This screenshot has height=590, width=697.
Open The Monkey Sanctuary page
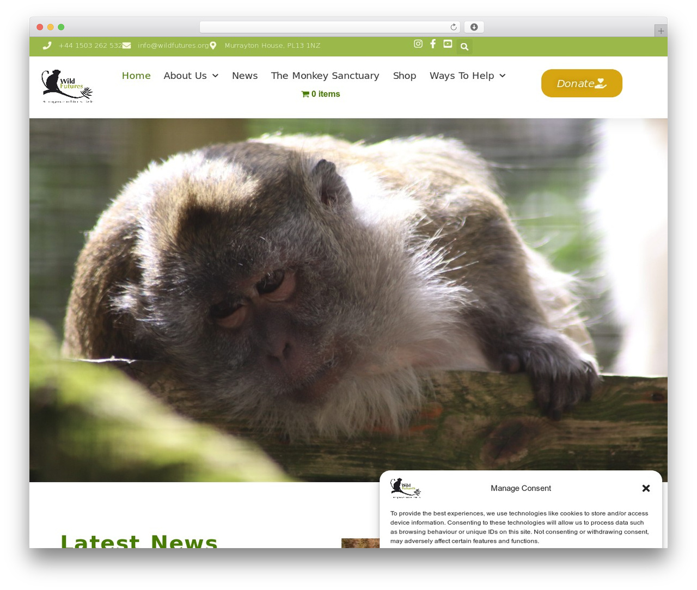(325, 76)
